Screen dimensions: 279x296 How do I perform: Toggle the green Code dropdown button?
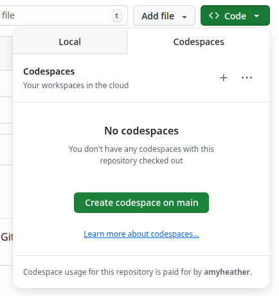[235, 15]
